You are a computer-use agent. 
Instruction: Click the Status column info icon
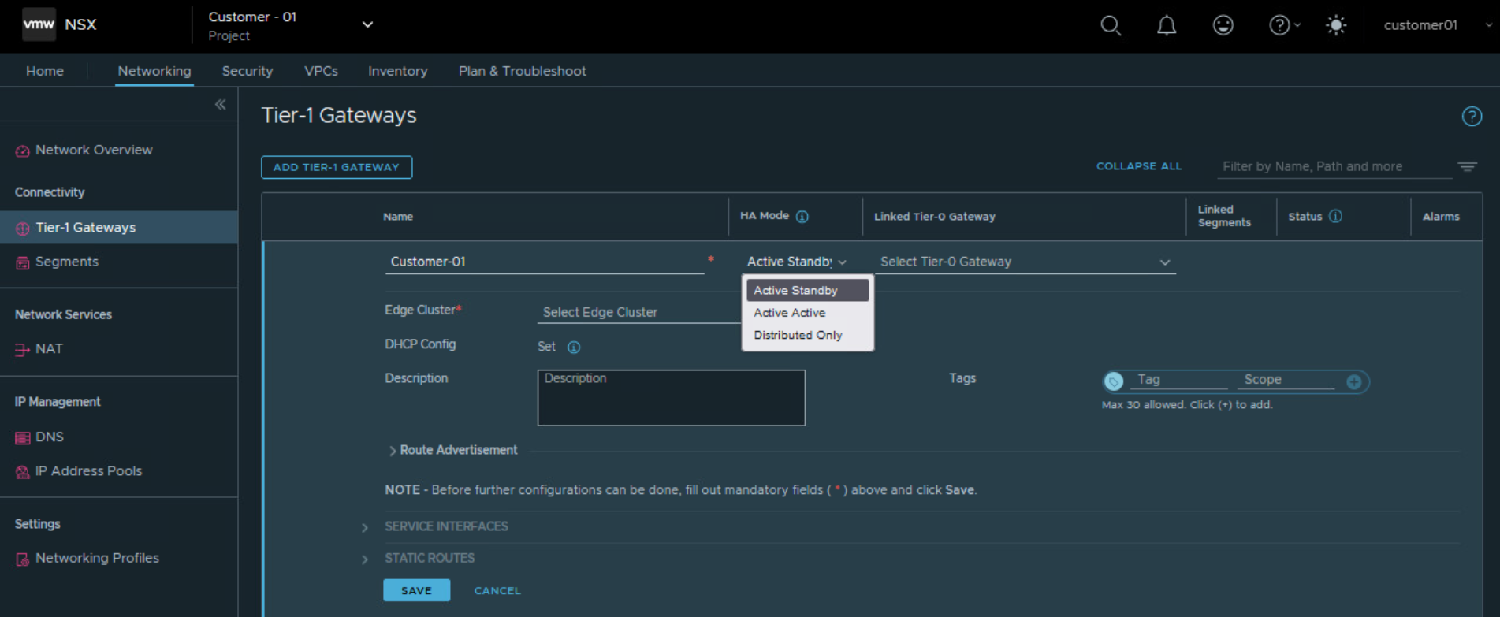tap(1335, 216)
